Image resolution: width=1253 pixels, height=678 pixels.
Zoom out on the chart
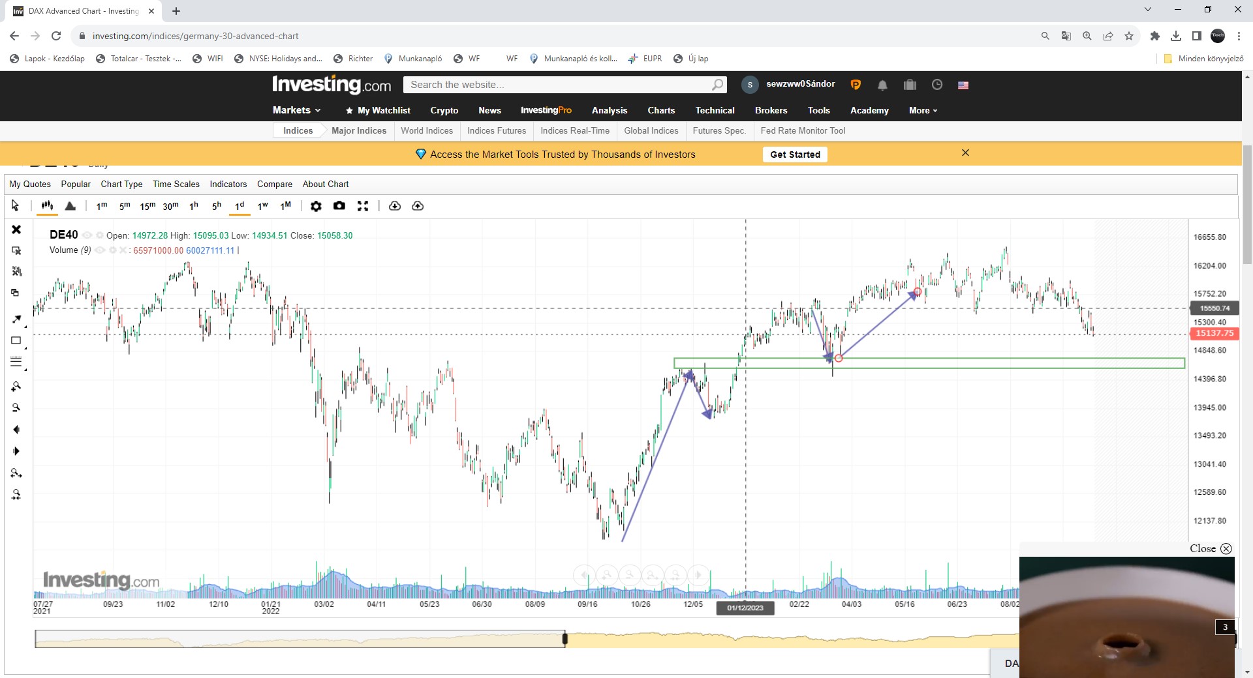[x=16, y=408]
